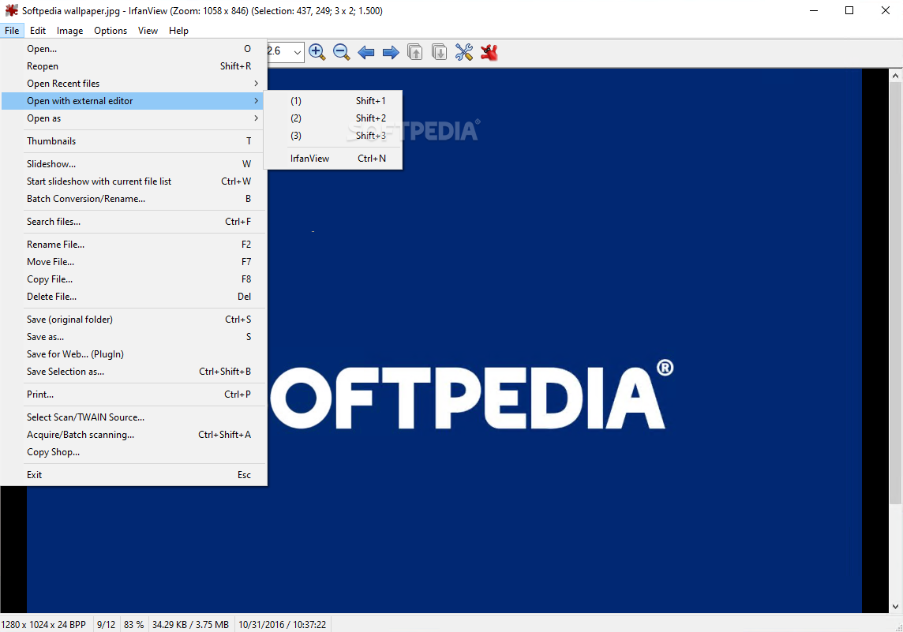The width and height of the screenshot is (903, 632).
Task: Select Copy File... option
Action: pyautogui.click(x=133, y=279)
